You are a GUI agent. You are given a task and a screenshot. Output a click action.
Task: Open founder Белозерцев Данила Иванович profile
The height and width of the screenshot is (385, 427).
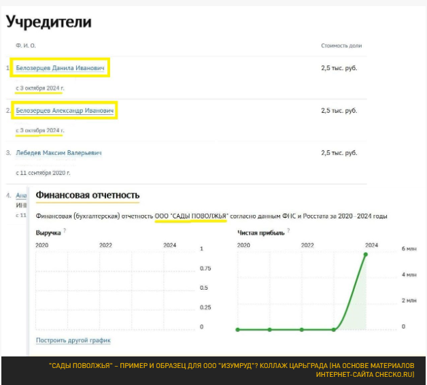61,68
